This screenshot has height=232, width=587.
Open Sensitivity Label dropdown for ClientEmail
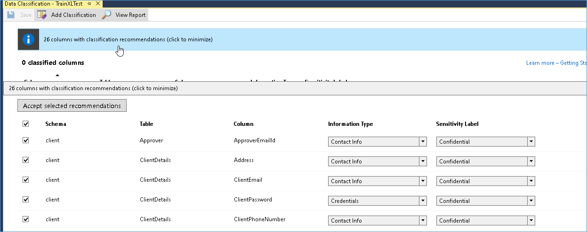click(486, 181)
